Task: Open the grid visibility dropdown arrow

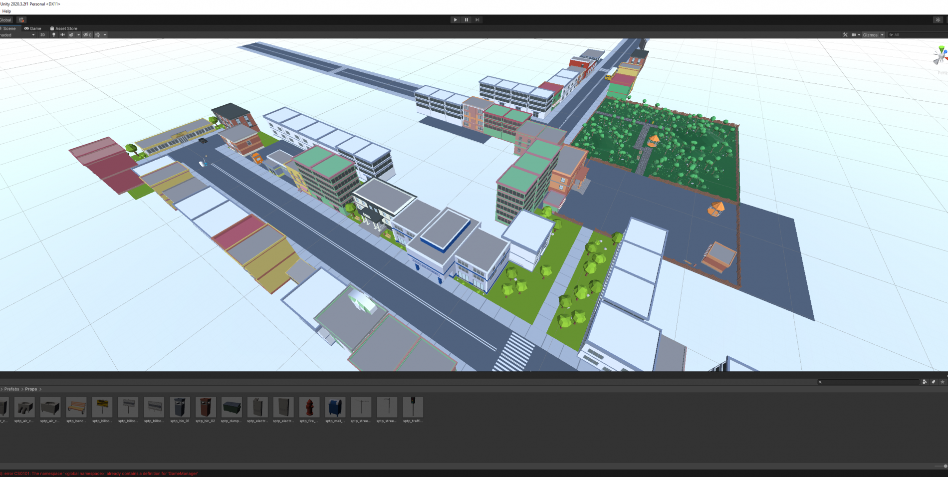Action: coord(105,35)
